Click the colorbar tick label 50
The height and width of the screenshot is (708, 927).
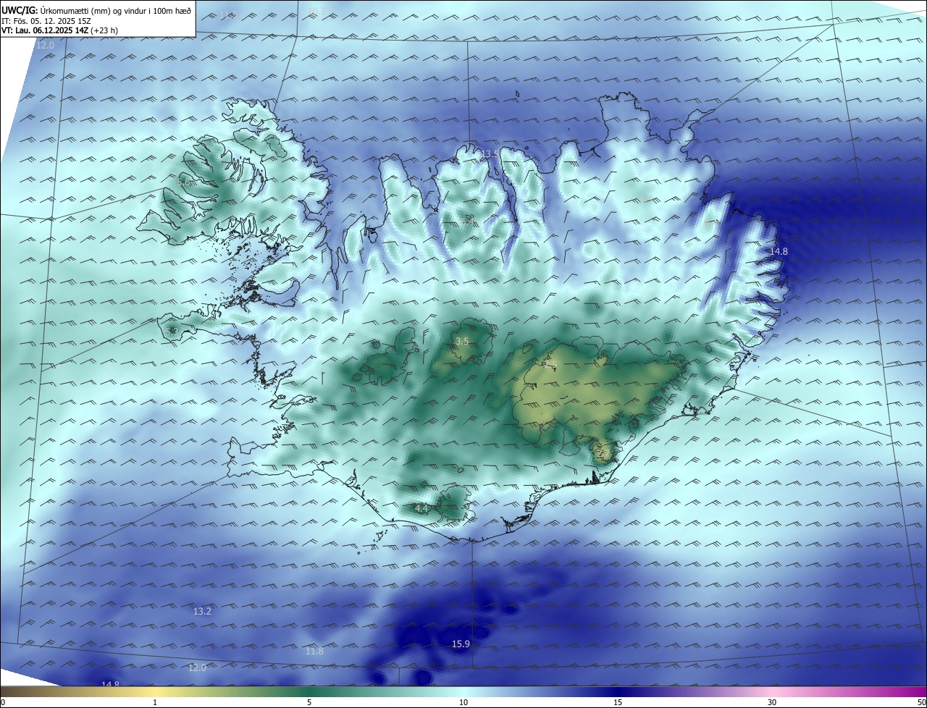(921, 702)
